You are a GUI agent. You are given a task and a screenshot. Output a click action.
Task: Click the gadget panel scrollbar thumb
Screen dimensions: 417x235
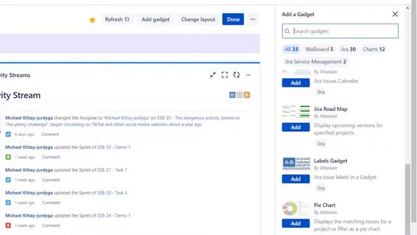coord(408,199)
